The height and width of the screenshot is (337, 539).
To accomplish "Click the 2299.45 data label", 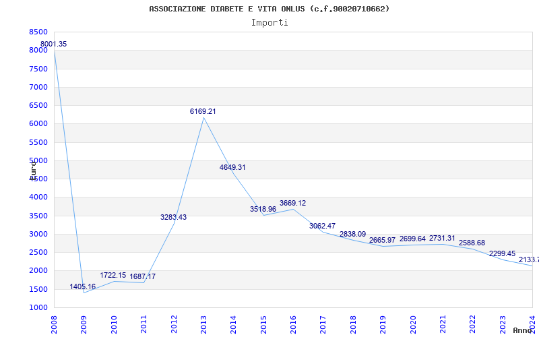I will point(501,254).
